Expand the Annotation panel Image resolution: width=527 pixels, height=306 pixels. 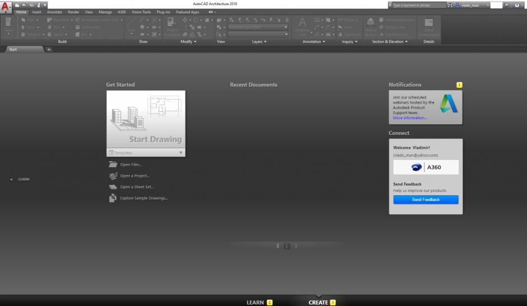[x=313, y=41]
